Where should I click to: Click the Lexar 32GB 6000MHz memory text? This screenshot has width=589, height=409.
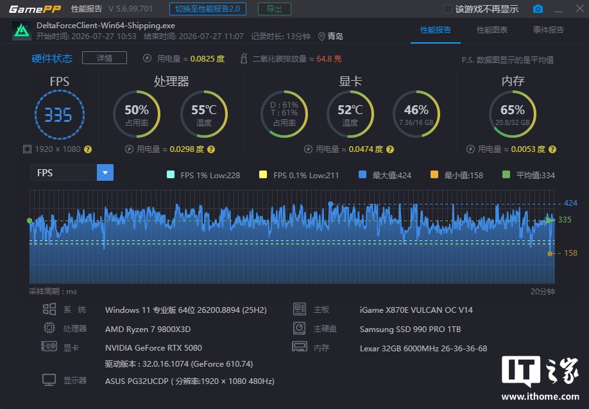click(423, 349)
